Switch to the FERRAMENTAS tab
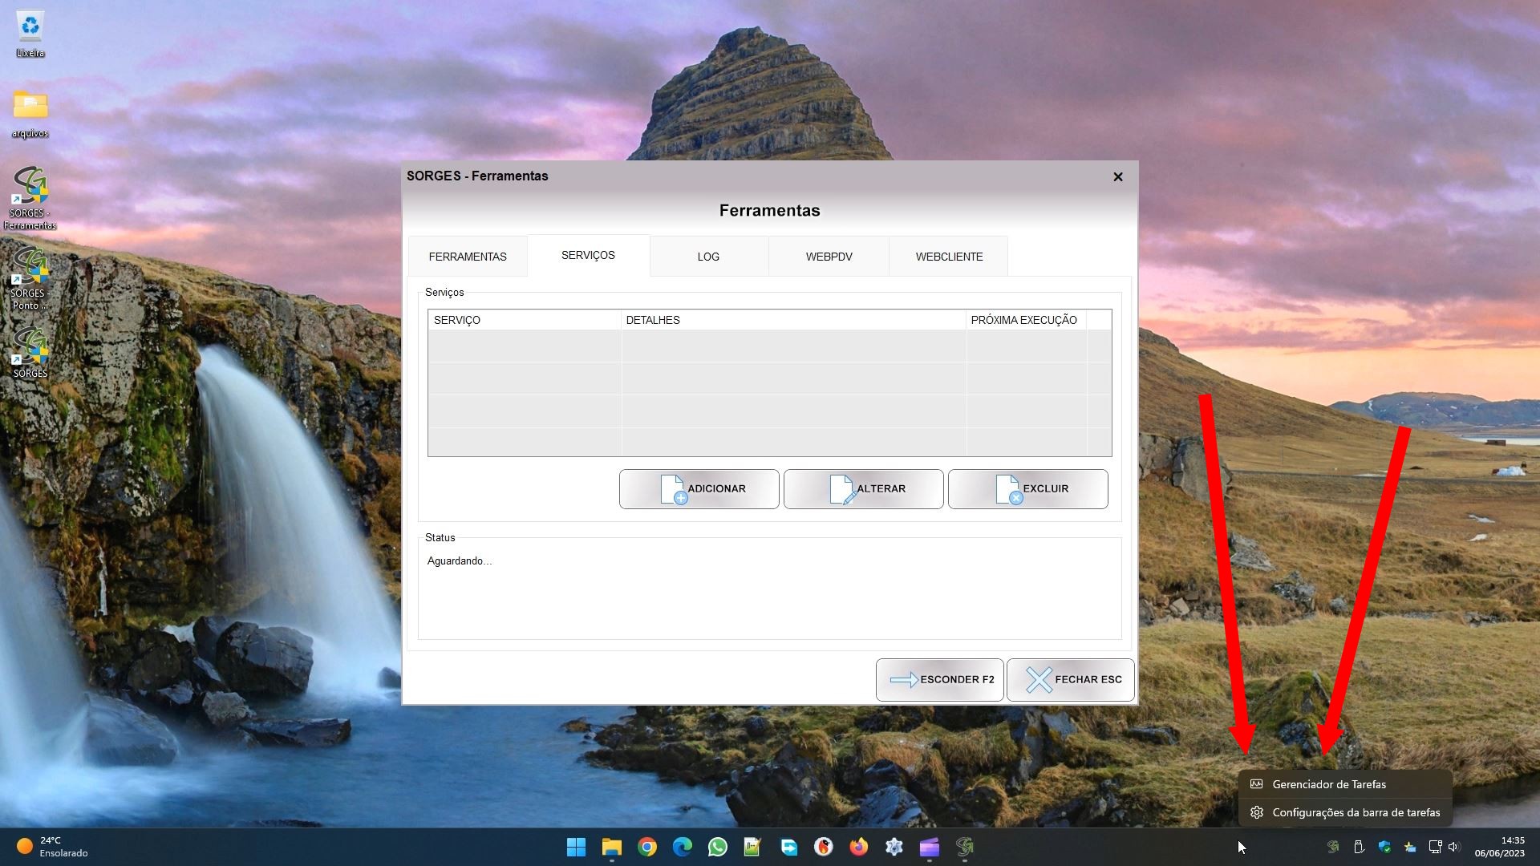The height and width of the screenshot is (866, 1540). (x=468, y=257)
